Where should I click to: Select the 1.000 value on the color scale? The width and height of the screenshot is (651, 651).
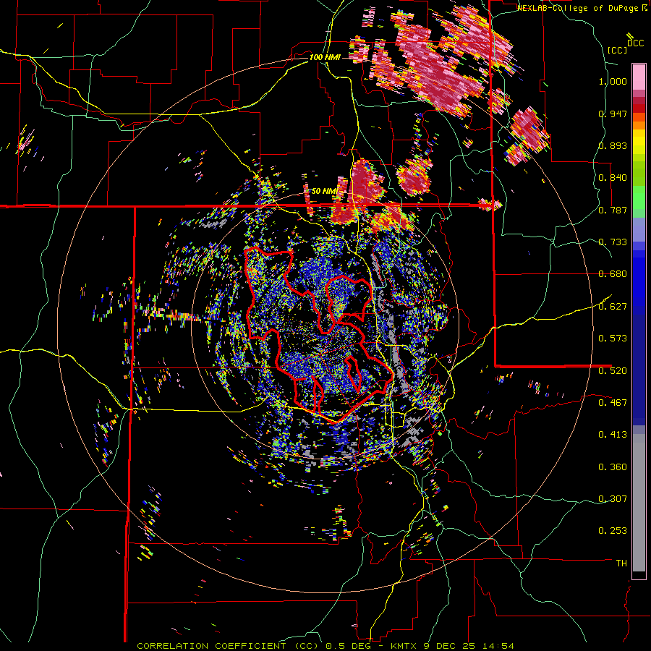(x=613, y=81)
